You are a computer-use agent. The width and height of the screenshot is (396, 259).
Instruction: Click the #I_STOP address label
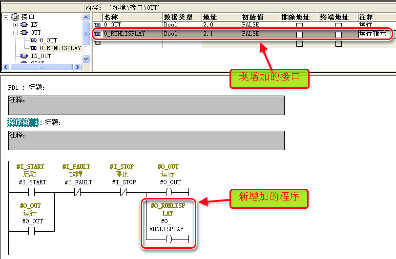124,182
